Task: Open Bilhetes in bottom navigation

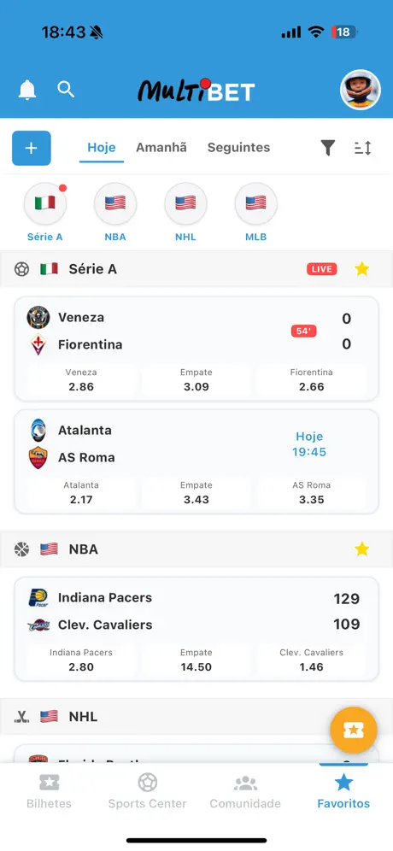Action: pyautogui.click(x=49, y=791)
